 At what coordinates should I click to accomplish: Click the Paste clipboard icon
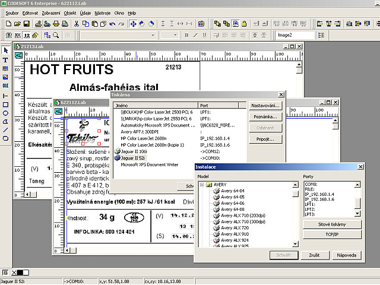[95, 24]
